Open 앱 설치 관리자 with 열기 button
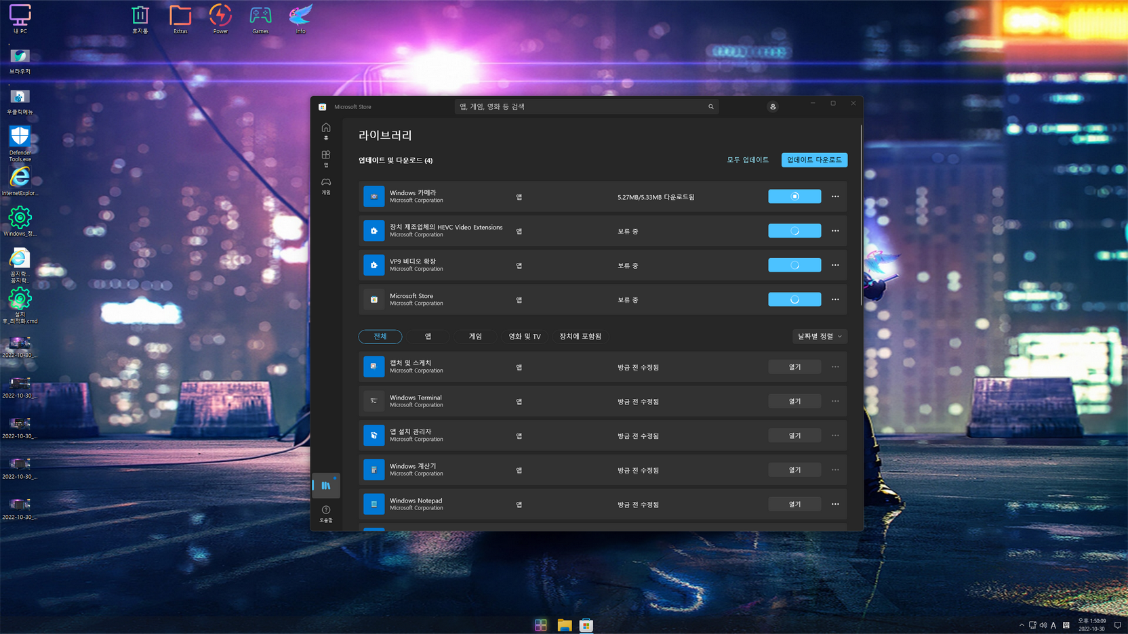 794,436
